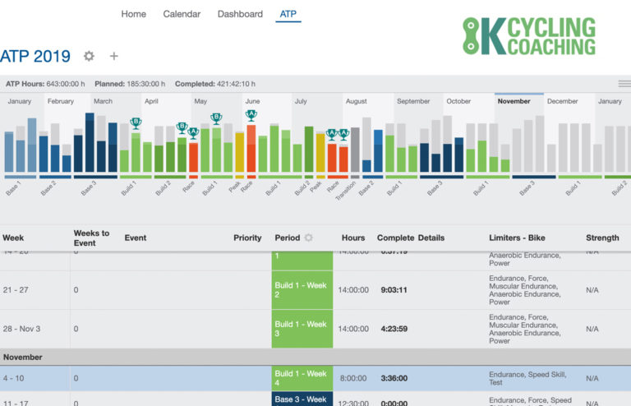This screenshot has height=406, width=631.
Task: Select the A-priority trophy in June
Action: [251, 115]
